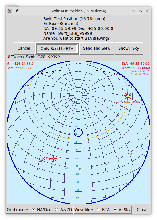Screen dimensions: 157x220
Task: Click the BTA telescope crosshair marker
Action: (53, 158)
